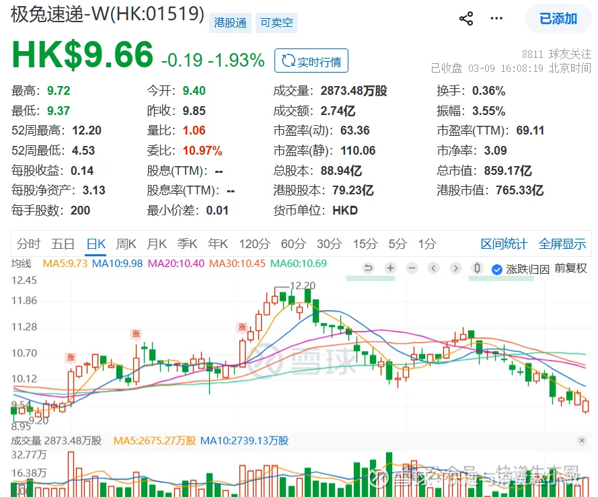Click the 12.20 peak price label
The width and height of the screenshot is (598, 497).
(303, 286)
